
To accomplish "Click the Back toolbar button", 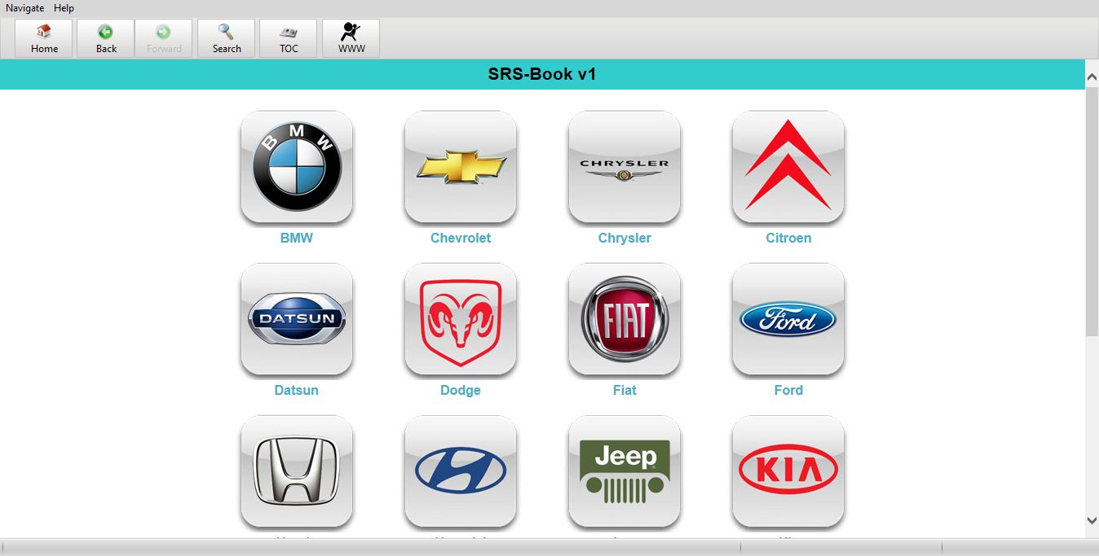I will click(x=106, y=38).
